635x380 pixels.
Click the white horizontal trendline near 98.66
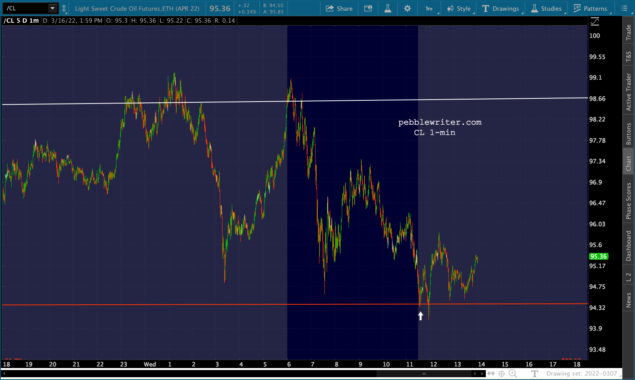295,101
